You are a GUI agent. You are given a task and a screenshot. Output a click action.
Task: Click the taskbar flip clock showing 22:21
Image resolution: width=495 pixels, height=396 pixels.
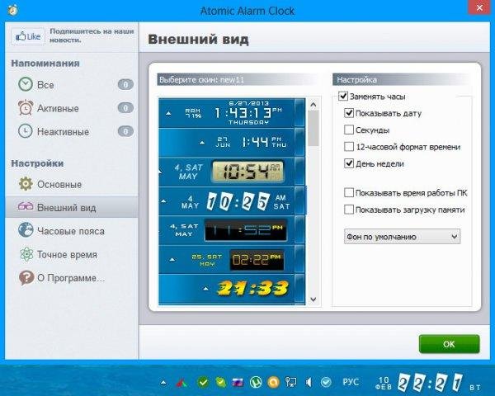[x=430, y=383]
